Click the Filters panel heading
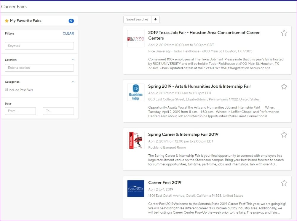This screenshot has height=221, width=297. pos(10,33)
